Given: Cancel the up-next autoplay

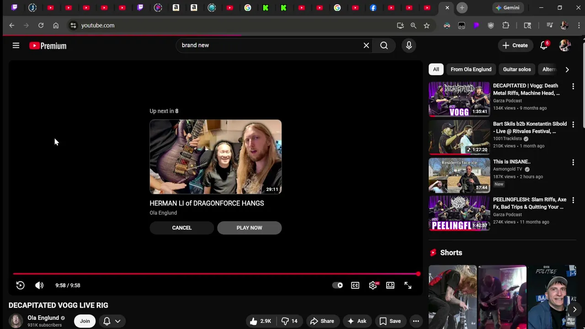Looking at the screenshot, I should pos(181,228).
